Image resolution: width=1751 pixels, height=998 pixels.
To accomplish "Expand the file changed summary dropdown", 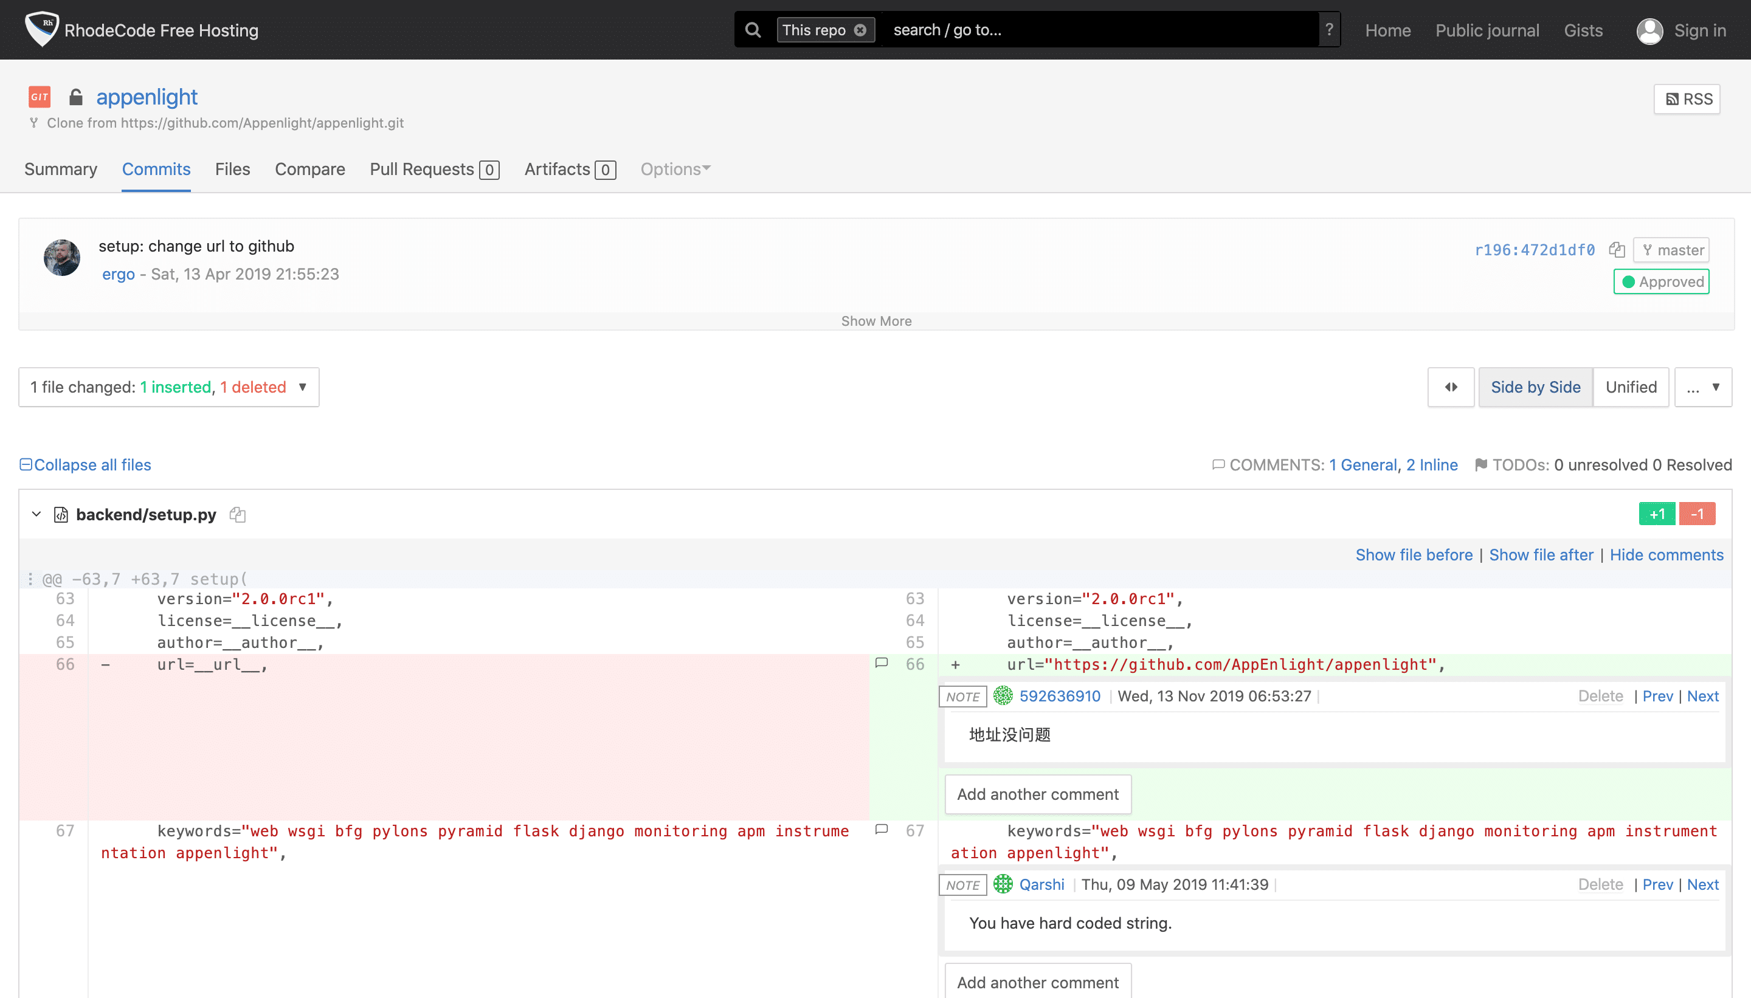I will tap(304, 387).
